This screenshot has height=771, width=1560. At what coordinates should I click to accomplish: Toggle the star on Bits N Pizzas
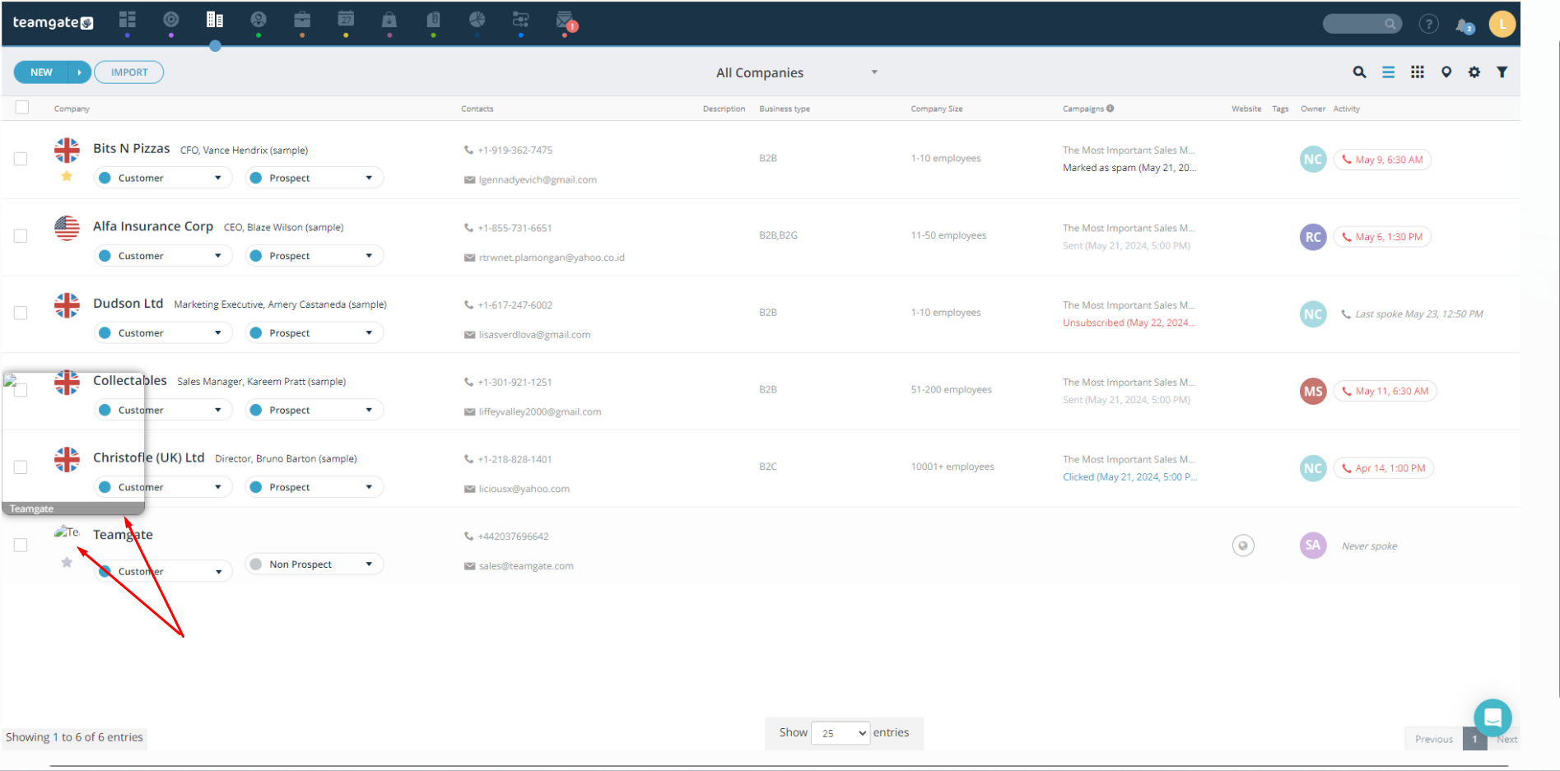(x=67, y=176)
